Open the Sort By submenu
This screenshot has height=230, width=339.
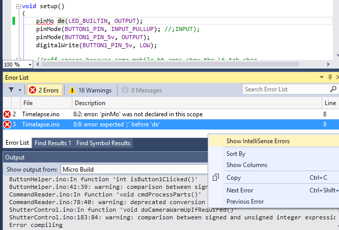point(274,154)
